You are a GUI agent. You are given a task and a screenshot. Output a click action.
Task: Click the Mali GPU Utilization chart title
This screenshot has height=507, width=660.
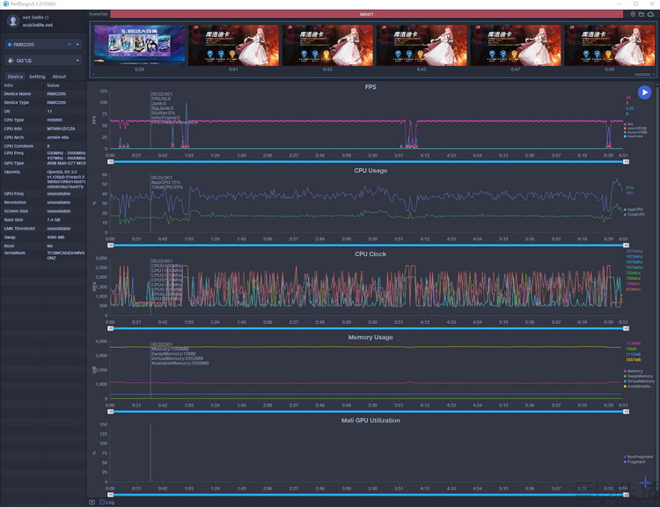pos(370,420)
